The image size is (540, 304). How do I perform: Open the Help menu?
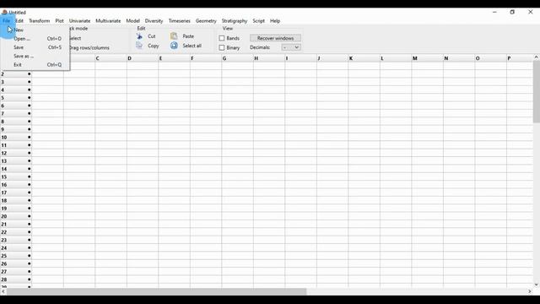click(275, 20)
